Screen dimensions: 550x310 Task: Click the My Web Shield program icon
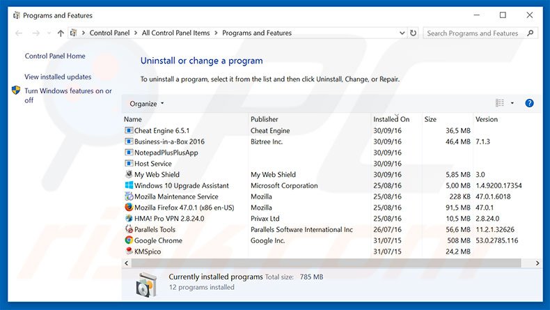tap(129, 174)
